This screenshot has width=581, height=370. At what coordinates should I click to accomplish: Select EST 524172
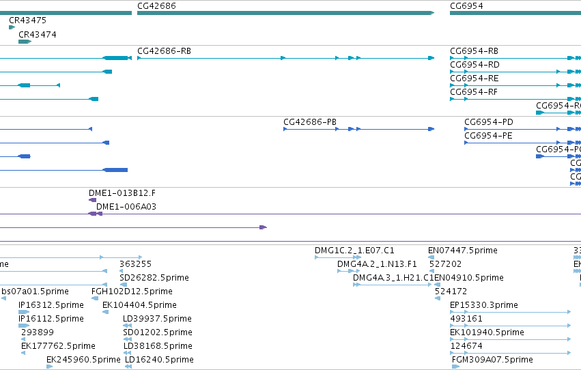click(451, 291)
